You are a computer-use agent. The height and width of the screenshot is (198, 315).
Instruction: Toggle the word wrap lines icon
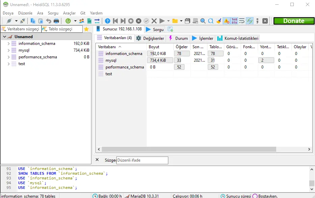point(242,21)
